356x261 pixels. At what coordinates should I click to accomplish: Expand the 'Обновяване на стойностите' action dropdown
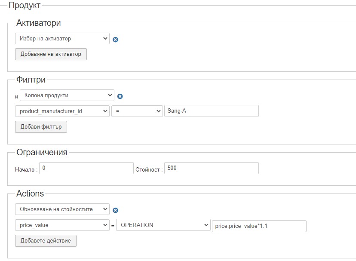pyautogui.click(x=62, y=209)
